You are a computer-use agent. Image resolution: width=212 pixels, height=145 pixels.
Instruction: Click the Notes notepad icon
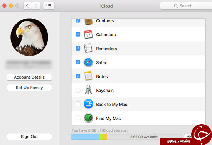coord(88,76)
